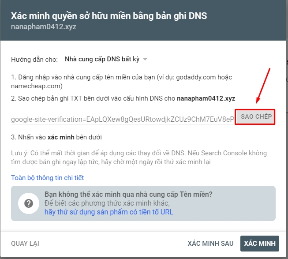
Task: Click the bold xác minh word in step 3
Action: tap(60, 137)
